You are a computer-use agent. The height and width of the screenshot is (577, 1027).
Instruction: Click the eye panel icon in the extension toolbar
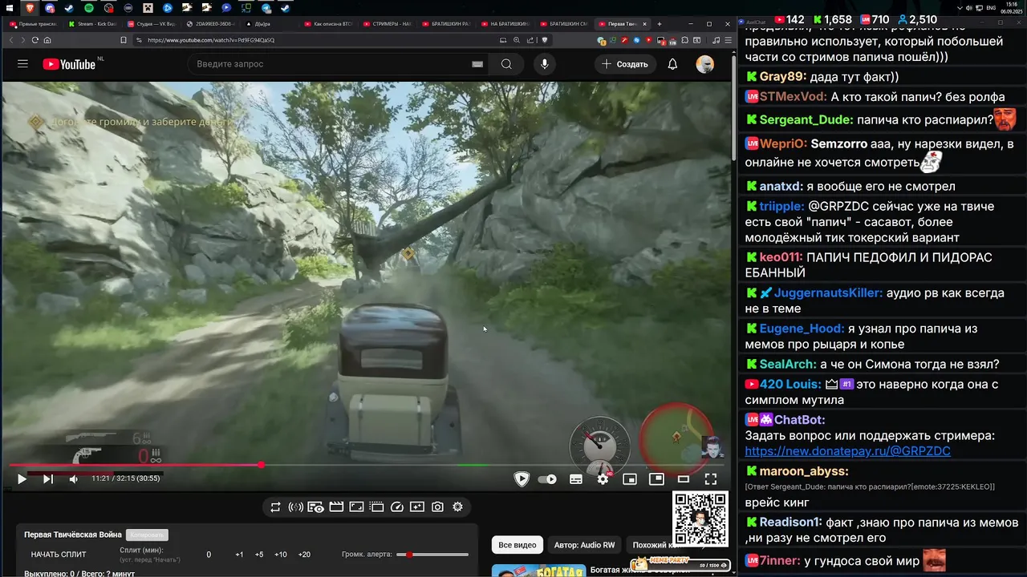316,507
